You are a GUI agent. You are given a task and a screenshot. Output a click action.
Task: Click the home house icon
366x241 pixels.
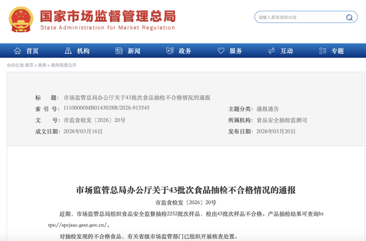(17, 51)
